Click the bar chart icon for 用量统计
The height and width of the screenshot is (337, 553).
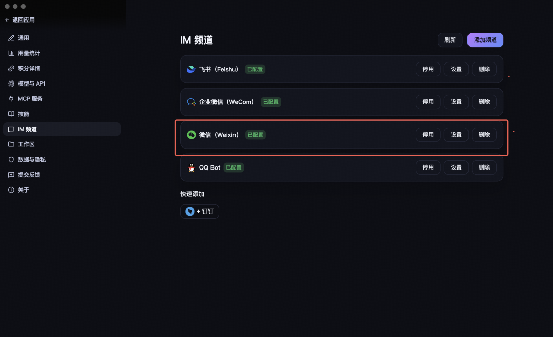tap(11, 53)
